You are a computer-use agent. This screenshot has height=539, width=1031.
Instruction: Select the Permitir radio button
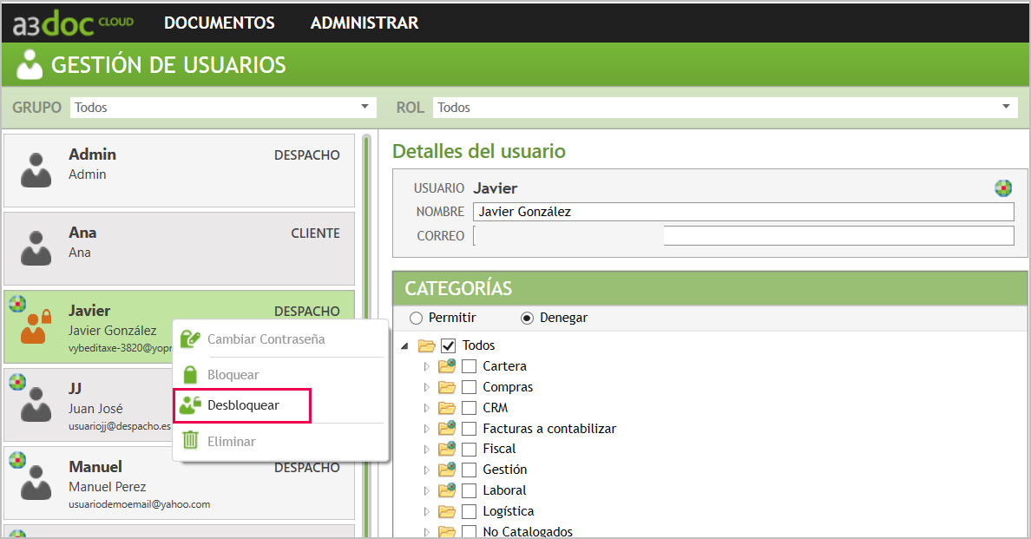pyautogui.click(x=416, y=318)
